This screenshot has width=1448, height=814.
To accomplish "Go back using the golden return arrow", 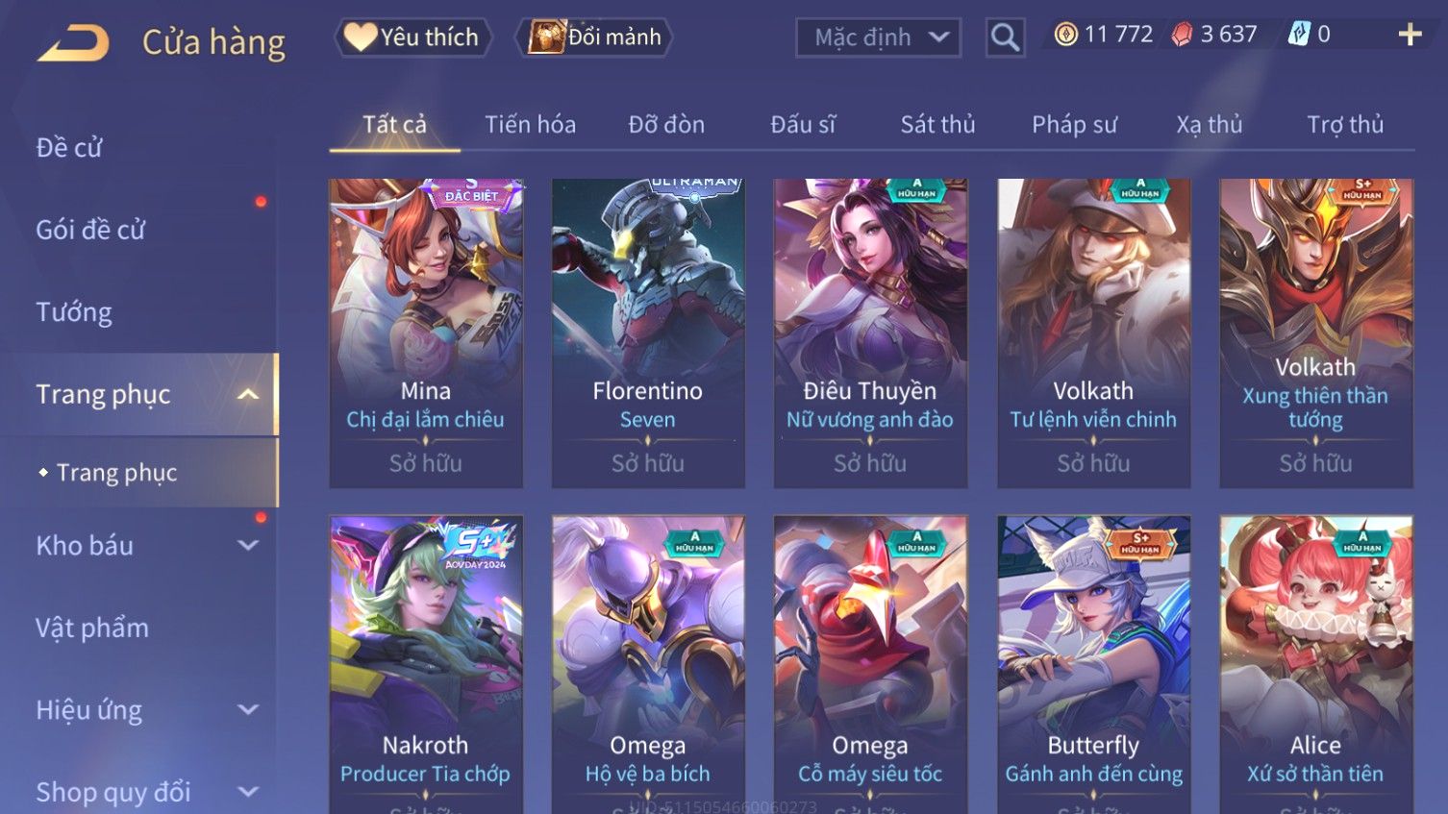I will click(x=73, y=43).
